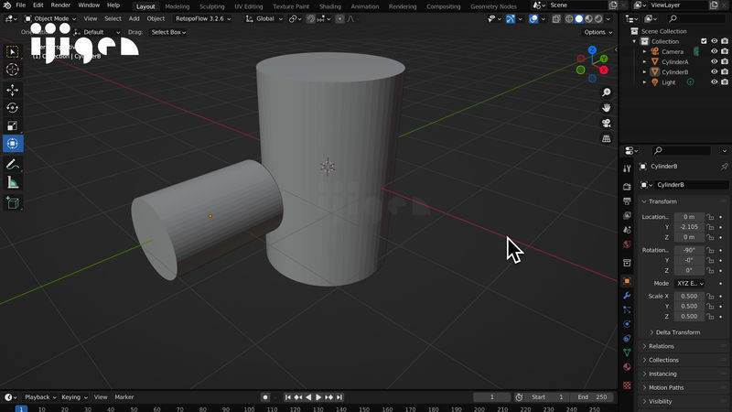Lock the Location X value

point(711,217)
